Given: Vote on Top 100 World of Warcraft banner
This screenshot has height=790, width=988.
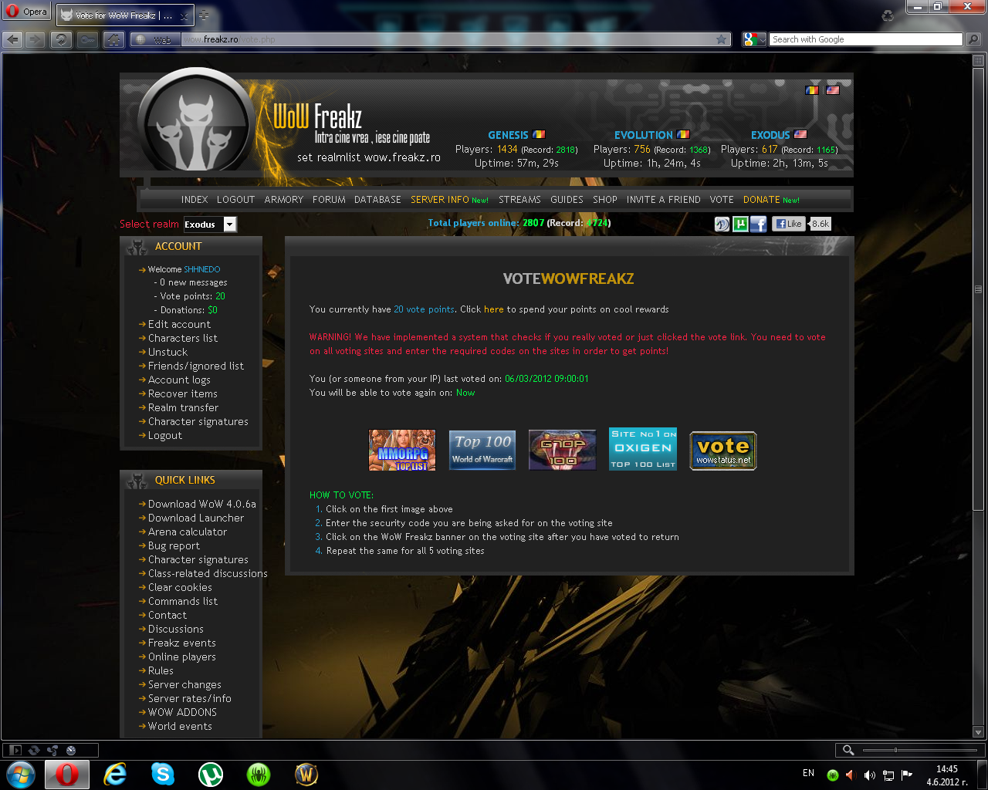Looking at the screenshot, I should click(482, 450).
